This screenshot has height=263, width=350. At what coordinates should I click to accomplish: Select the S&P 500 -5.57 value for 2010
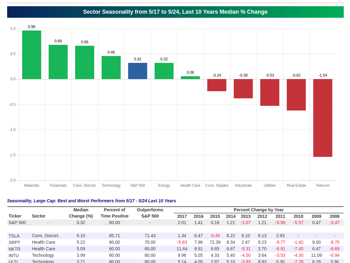coord(298,223)
